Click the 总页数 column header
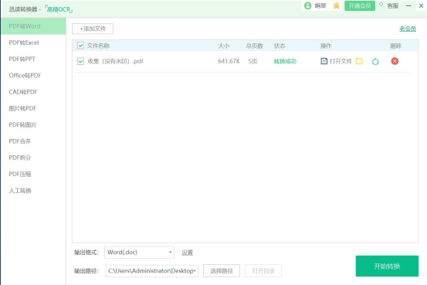The image size is (427, 285). (x=254, y=46)
